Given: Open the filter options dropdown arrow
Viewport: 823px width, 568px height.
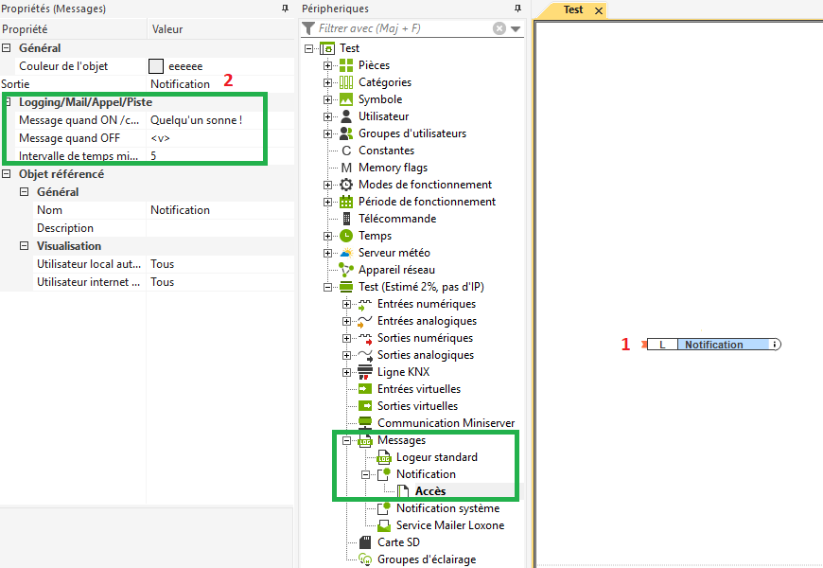Looking at the screenshot, I should tap(516, 28).
